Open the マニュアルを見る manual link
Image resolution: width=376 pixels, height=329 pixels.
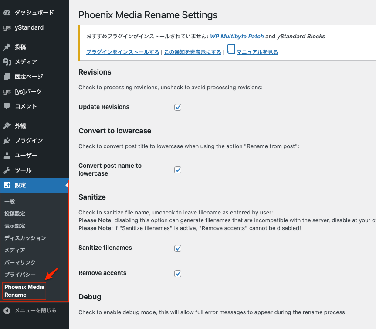pos(257,52)
